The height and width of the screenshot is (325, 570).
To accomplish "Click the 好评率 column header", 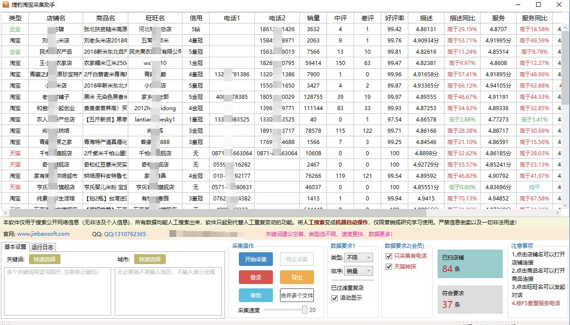I will click(395, 18).
